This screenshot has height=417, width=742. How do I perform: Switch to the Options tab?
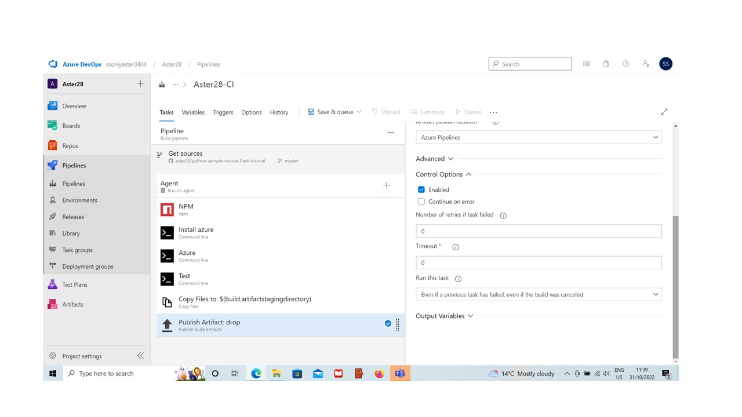[x=252, y=112]
